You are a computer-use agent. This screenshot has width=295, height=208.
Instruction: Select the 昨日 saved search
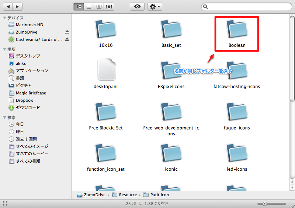[16, 132]
